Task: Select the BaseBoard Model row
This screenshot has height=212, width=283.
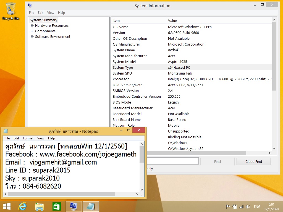Action: click(x=192, y=114)
